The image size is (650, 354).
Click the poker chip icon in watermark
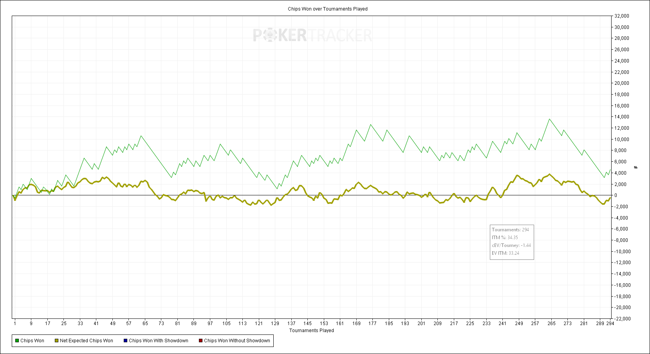click(270, 36)
